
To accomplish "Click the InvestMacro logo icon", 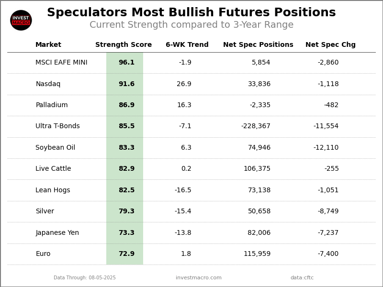I will [x=21, y=20].
